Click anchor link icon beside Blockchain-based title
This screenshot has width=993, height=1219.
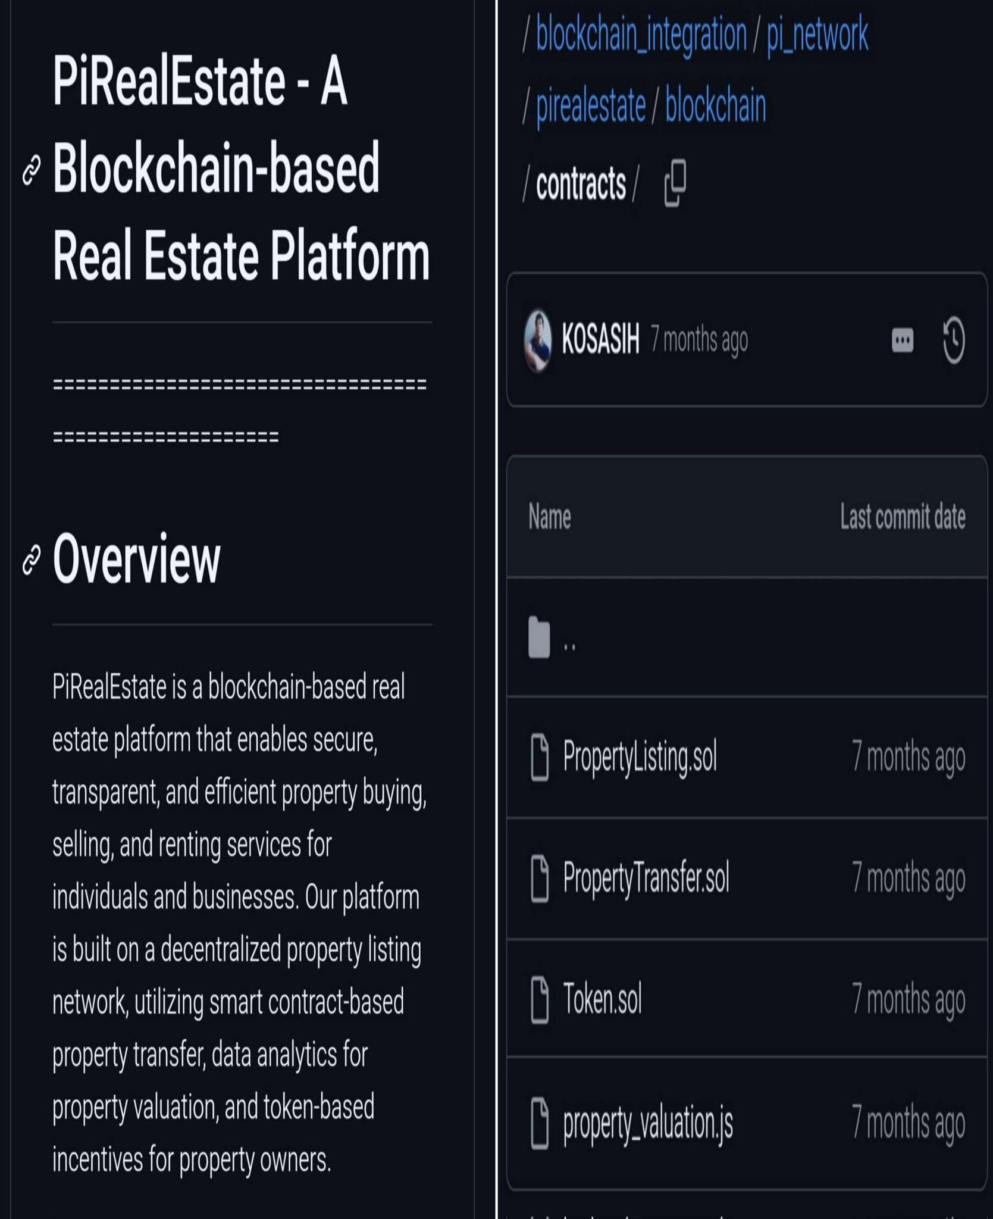[x=32, y=170]
